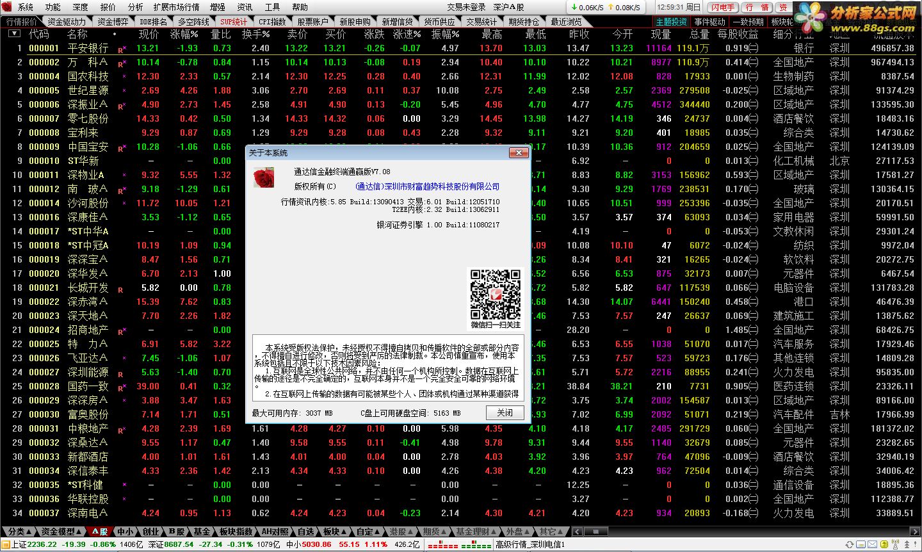The image size is (922, 552).
Task: Sort by the 每股收益 column header
Action: point(738,34)
